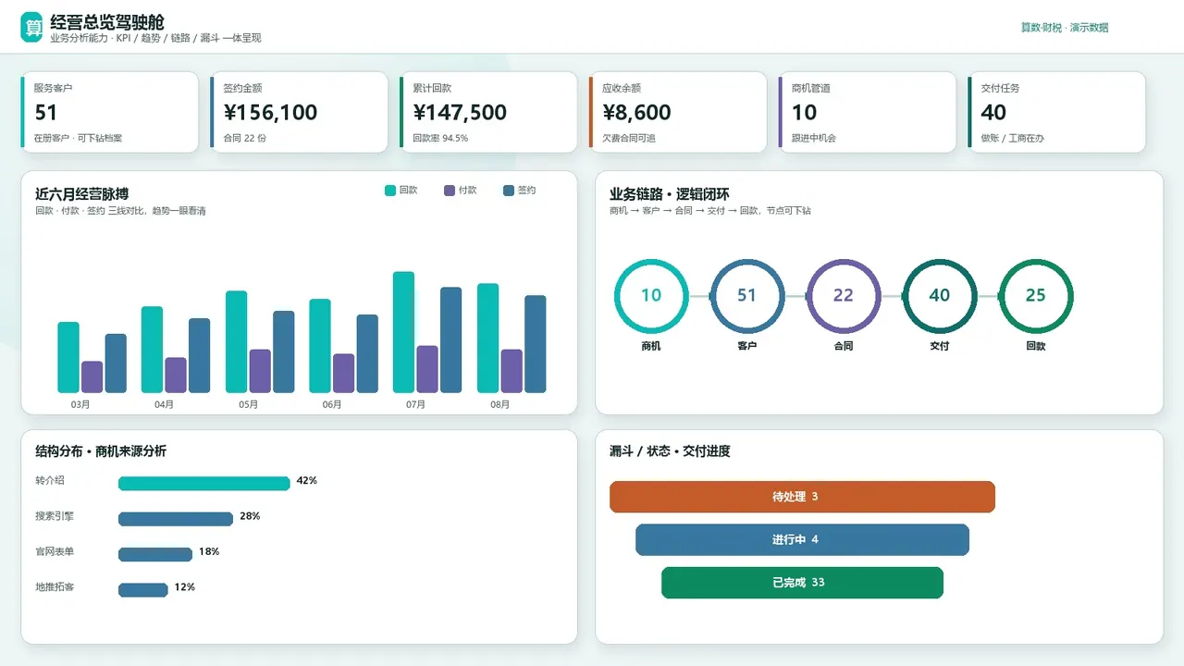
Task: Click the 05月 回款 bar
Action: pyautogui.click(x=236, y=342)
